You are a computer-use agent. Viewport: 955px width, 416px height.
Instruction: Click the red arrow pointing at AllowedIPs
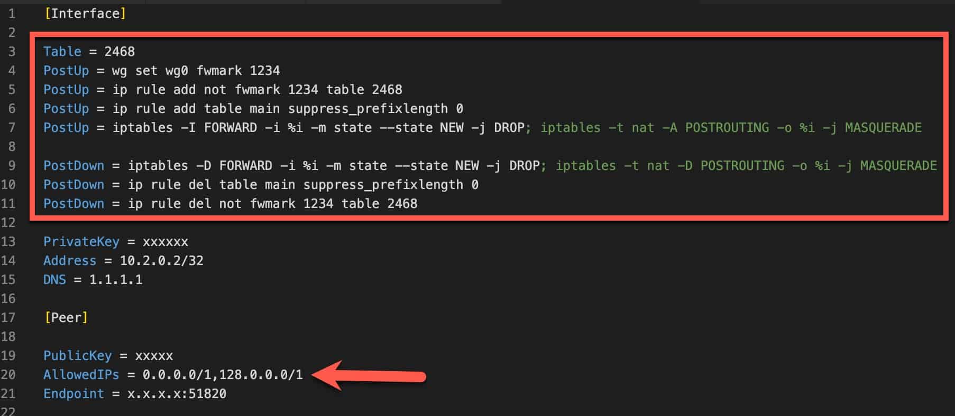(x=369, y=375)
